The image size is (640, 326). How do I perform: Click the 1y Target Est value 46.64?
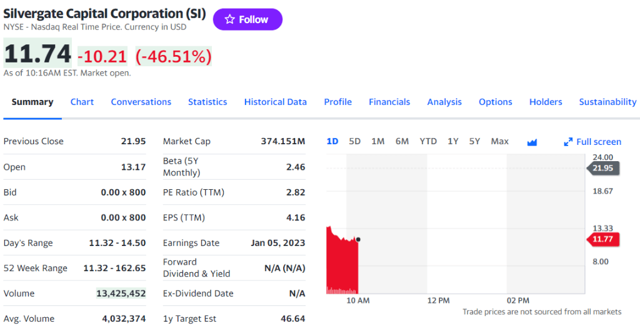click(x=292, y=319)
